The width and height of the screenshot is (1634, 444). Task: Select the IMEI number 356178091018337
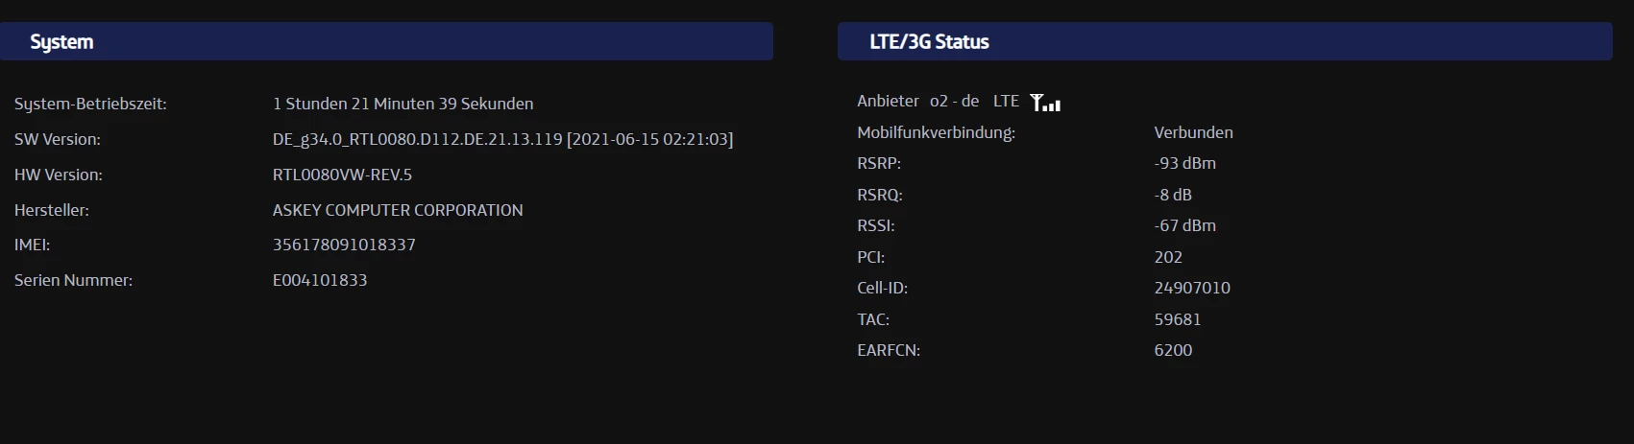(344, 245)
